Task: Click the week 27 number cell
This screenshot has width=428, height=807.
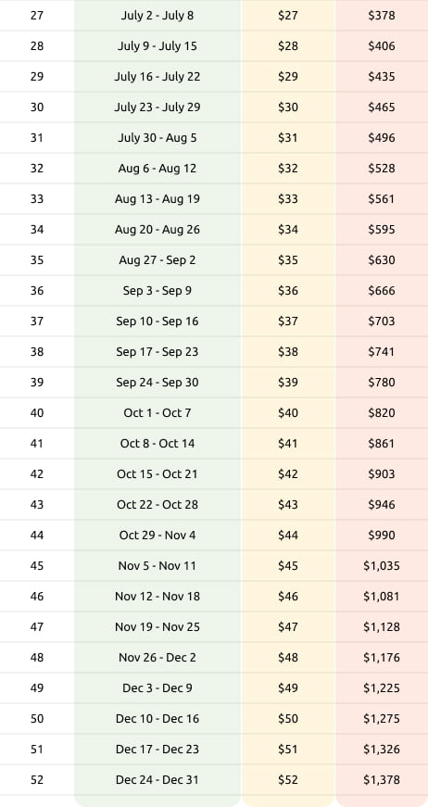Action: coord(37,16)
